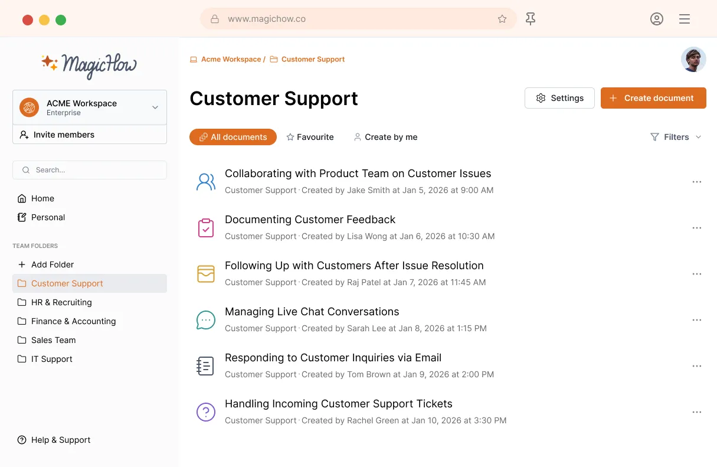Click the pin icon beside address bar
This screenshot has width=717, height=467.
point(531,19)
